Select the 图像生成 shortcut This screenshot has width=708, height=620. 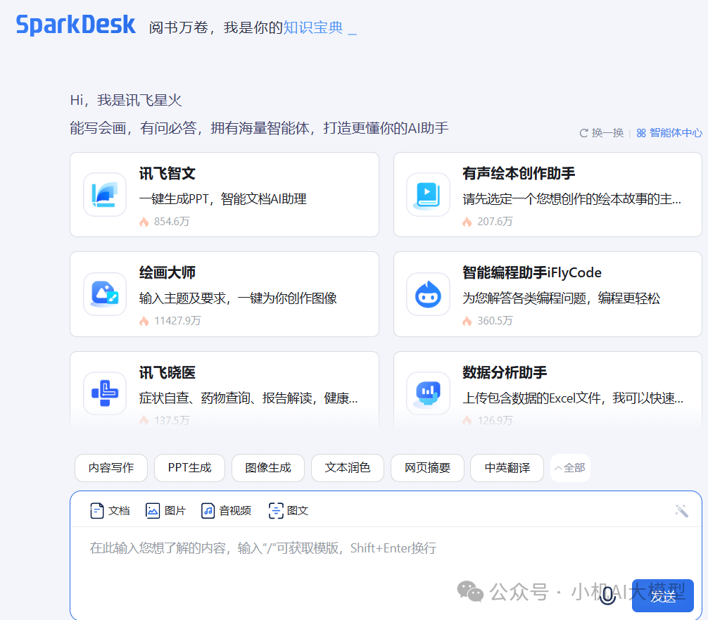pyautogui.click(x=268, y=468)
